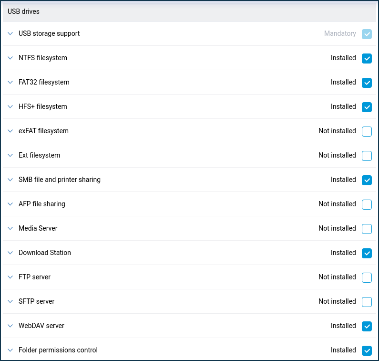
Task: Disable the HFS+ filesystem component
Action: (x=367, y=107)
